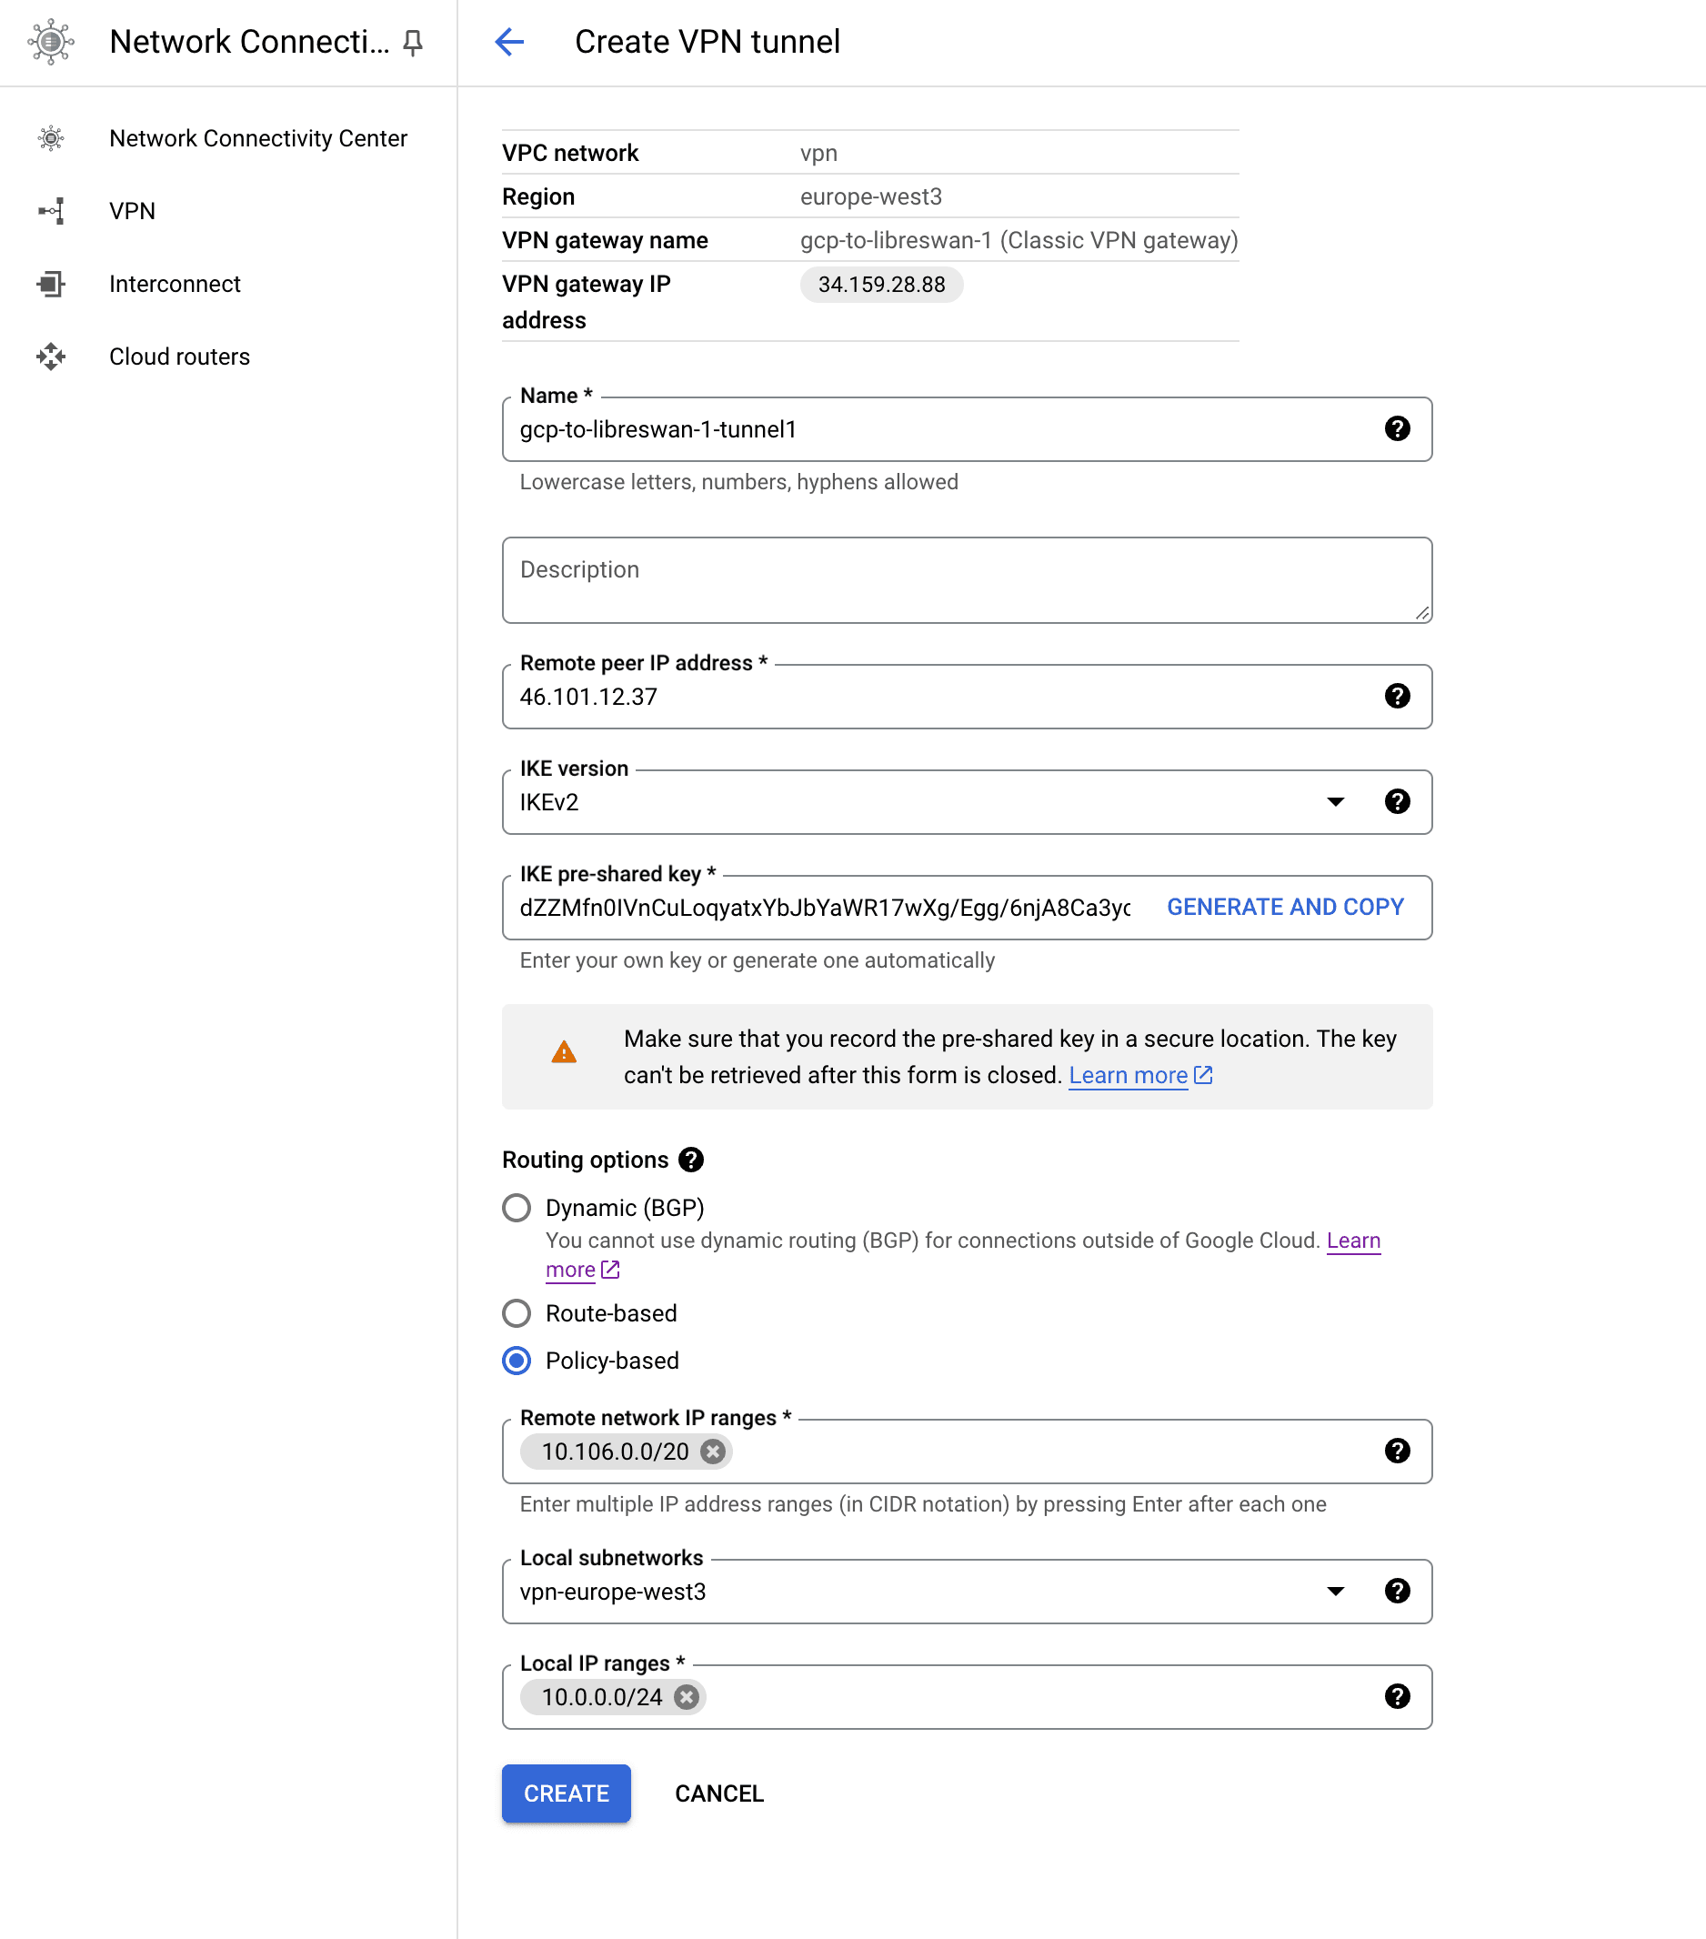Remove the 10.0.0.0/24 local range chip
Viewport: 1706px width, 1939px height.
[x=687, y=1697]
